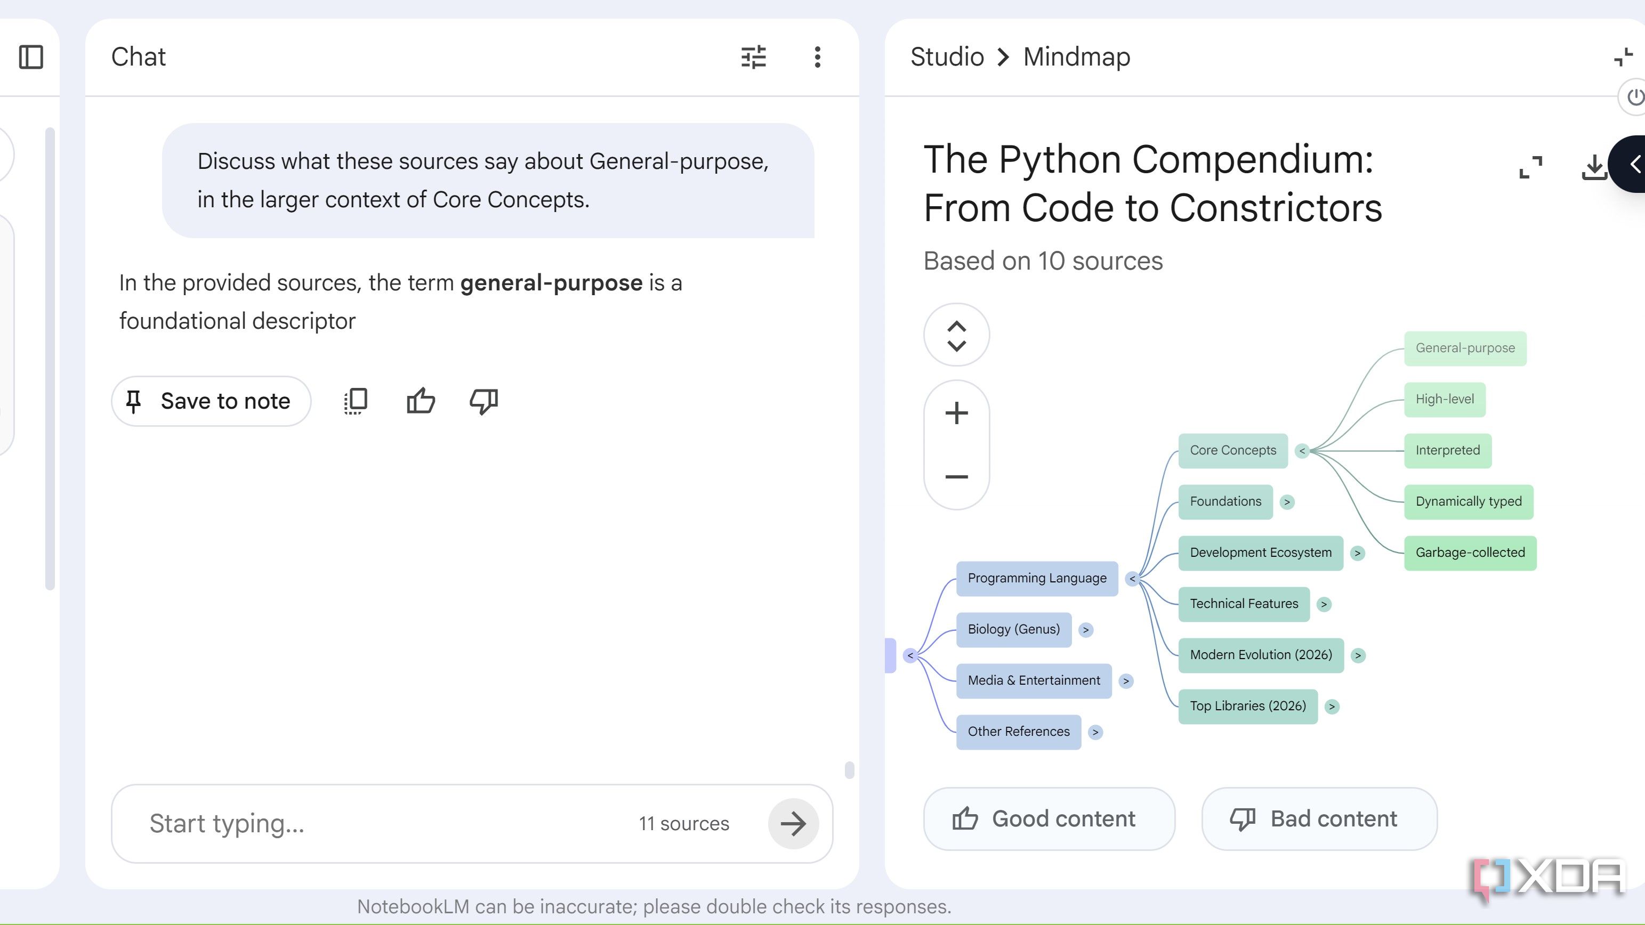Screen dimensions: 1645x925
Task: Mark mindmap as Bad content
Action: [x=1319, y=818]
